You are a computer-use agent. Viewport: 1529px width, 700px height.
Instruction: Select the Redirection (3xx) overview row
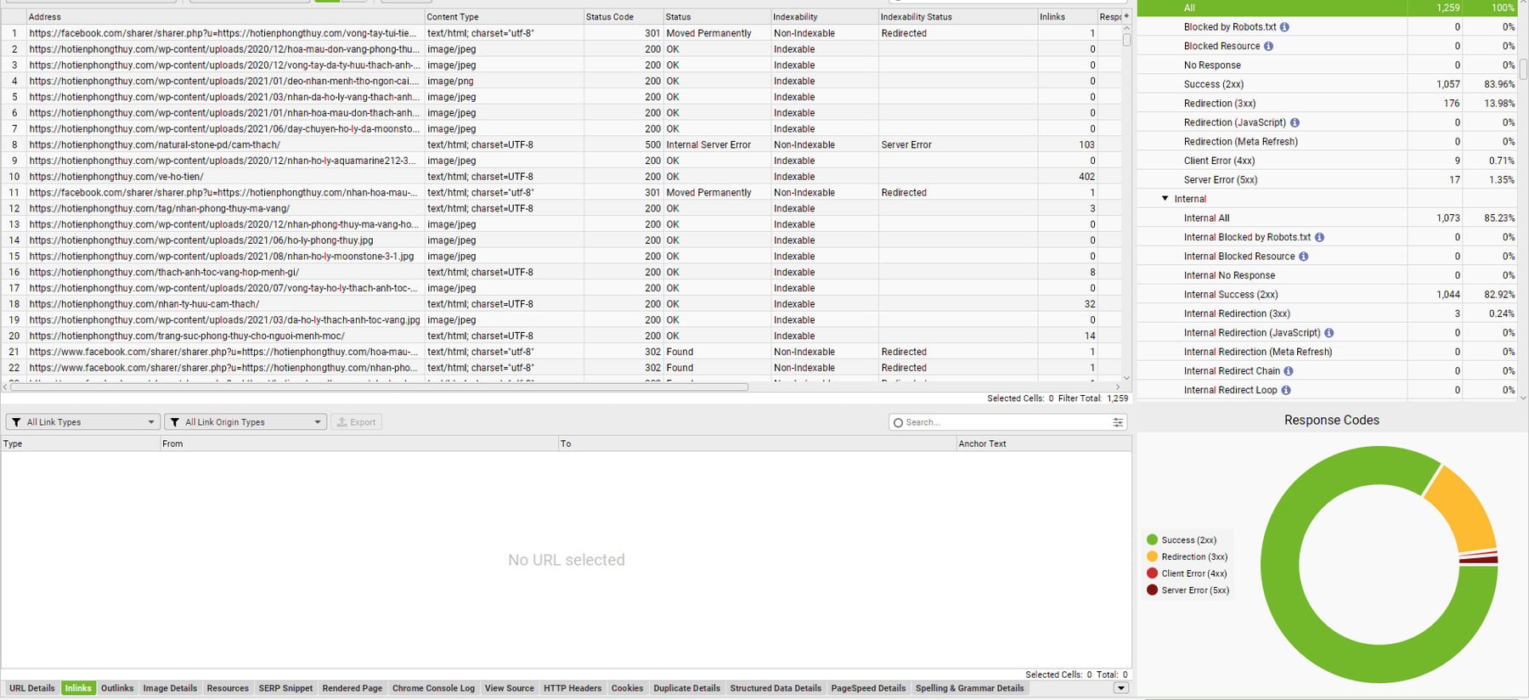(1327, 104)
